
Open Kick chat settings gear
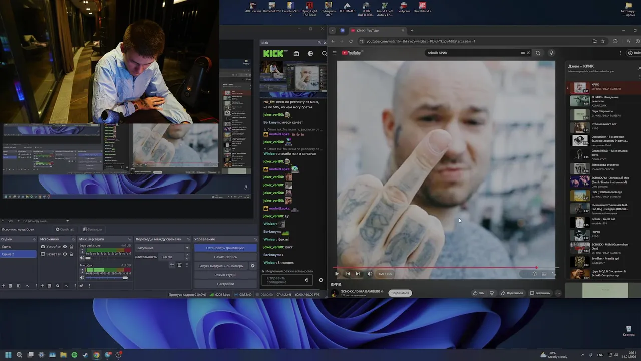click(x=321, y=280)
